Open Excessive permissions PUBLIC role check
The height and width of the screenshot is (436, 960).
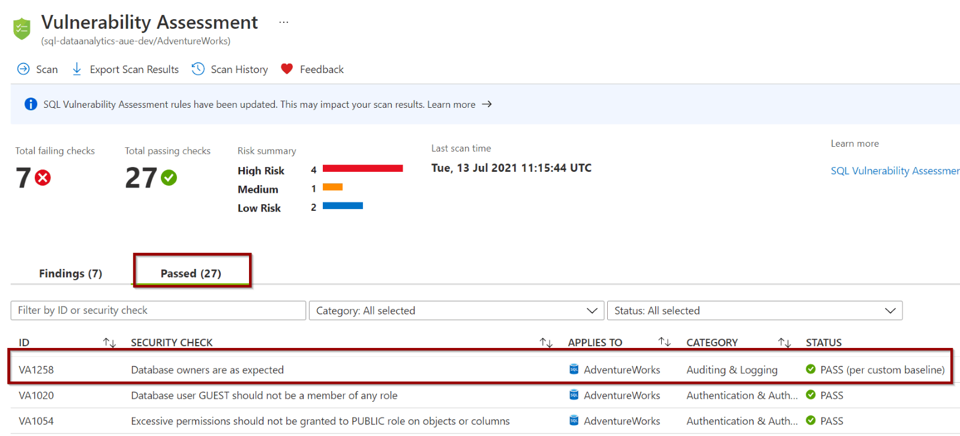(320, 422)
